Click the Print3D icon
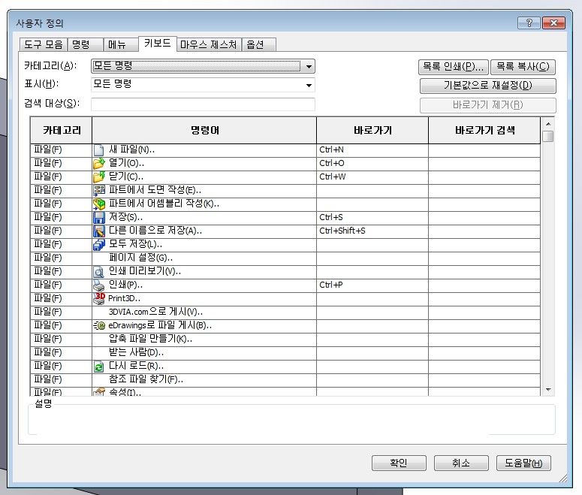The width and height of the screenshot is (582, 495). click(x=98, y=298)
